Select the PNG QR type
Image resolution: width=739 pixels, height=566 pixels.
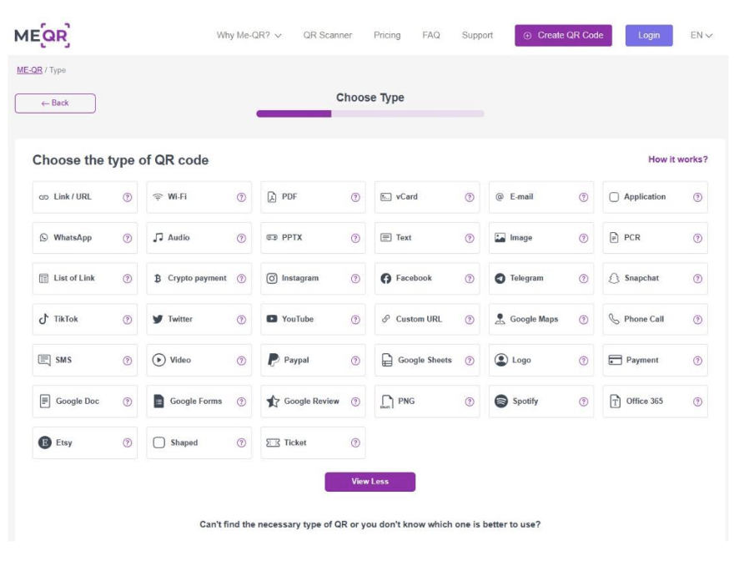click(427, 402)
